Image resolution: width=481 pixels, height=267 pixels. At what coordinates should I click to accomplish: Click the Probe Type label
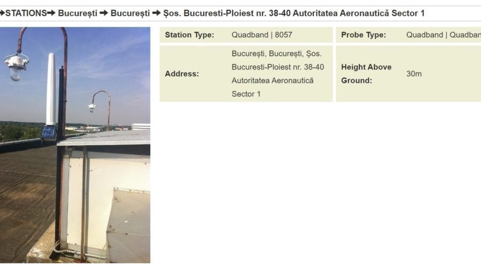(363, 35)
